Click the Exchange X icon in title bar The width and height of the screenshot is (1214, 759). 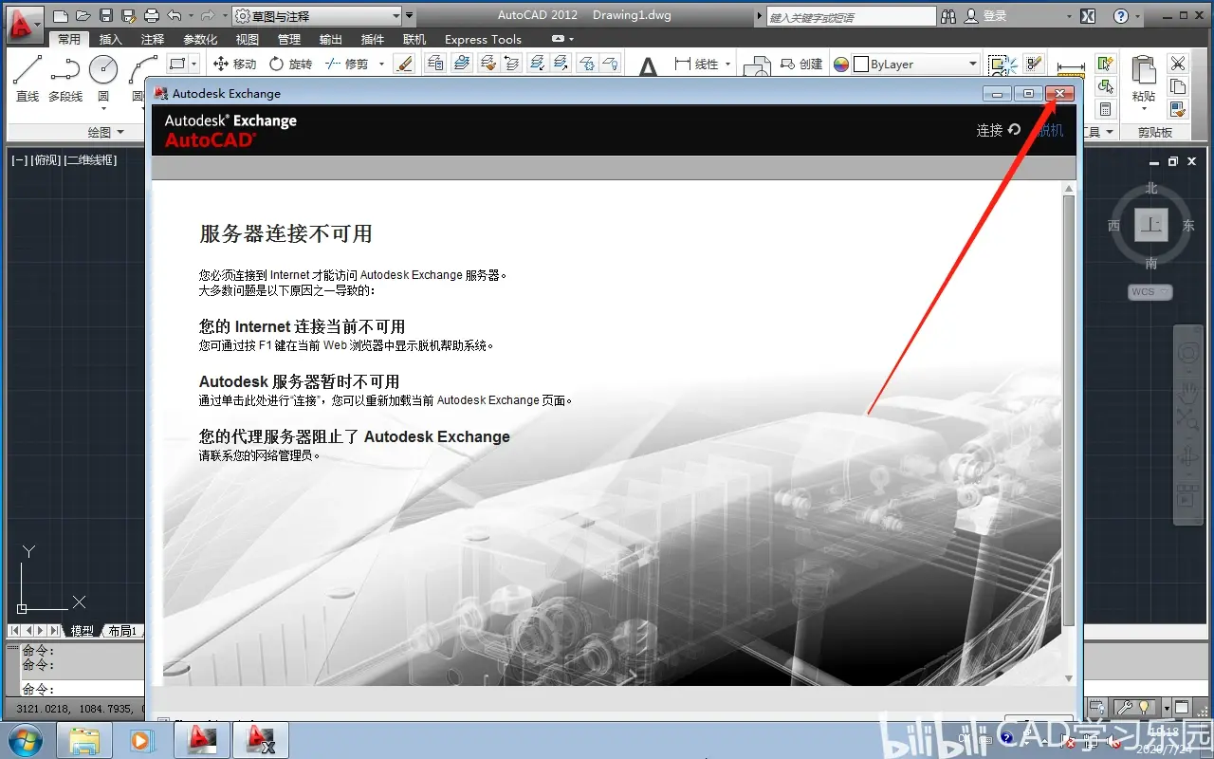(x=1088, y=16)
